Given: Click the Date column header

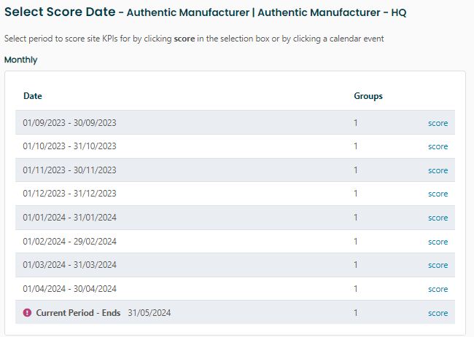Looking at the screenshot, I should click(33, 96).
